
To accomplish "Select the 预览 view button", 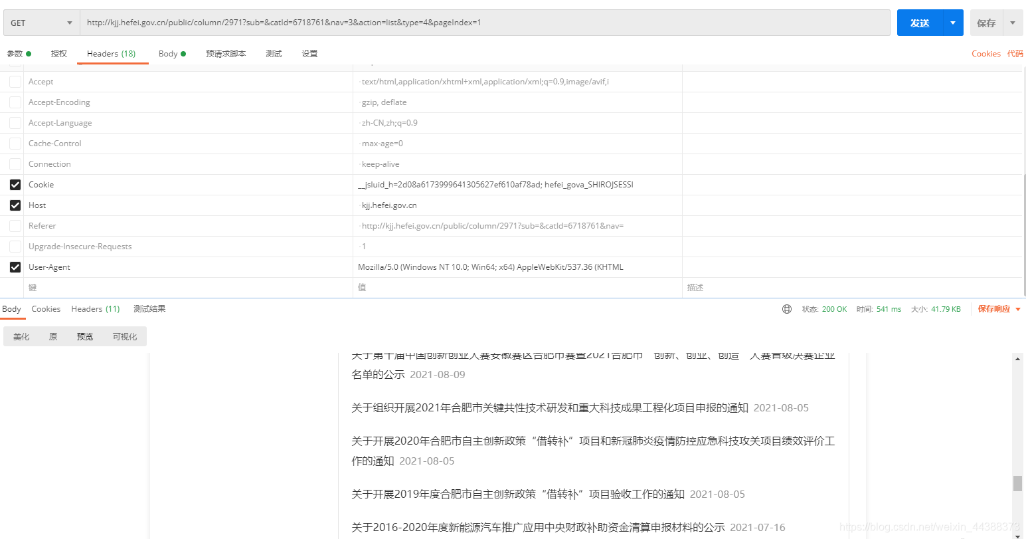I will pyautogui.click(x=85, y=337).
